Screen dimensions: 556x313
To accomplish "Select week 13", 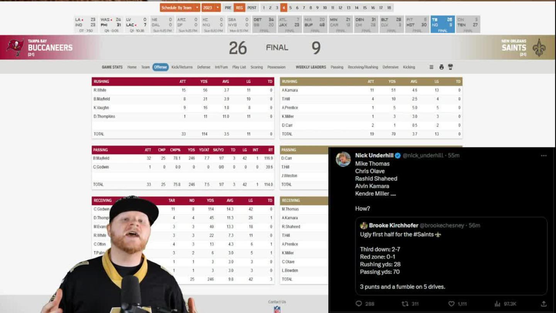I will pyautogui.click(x=348, y=8).
